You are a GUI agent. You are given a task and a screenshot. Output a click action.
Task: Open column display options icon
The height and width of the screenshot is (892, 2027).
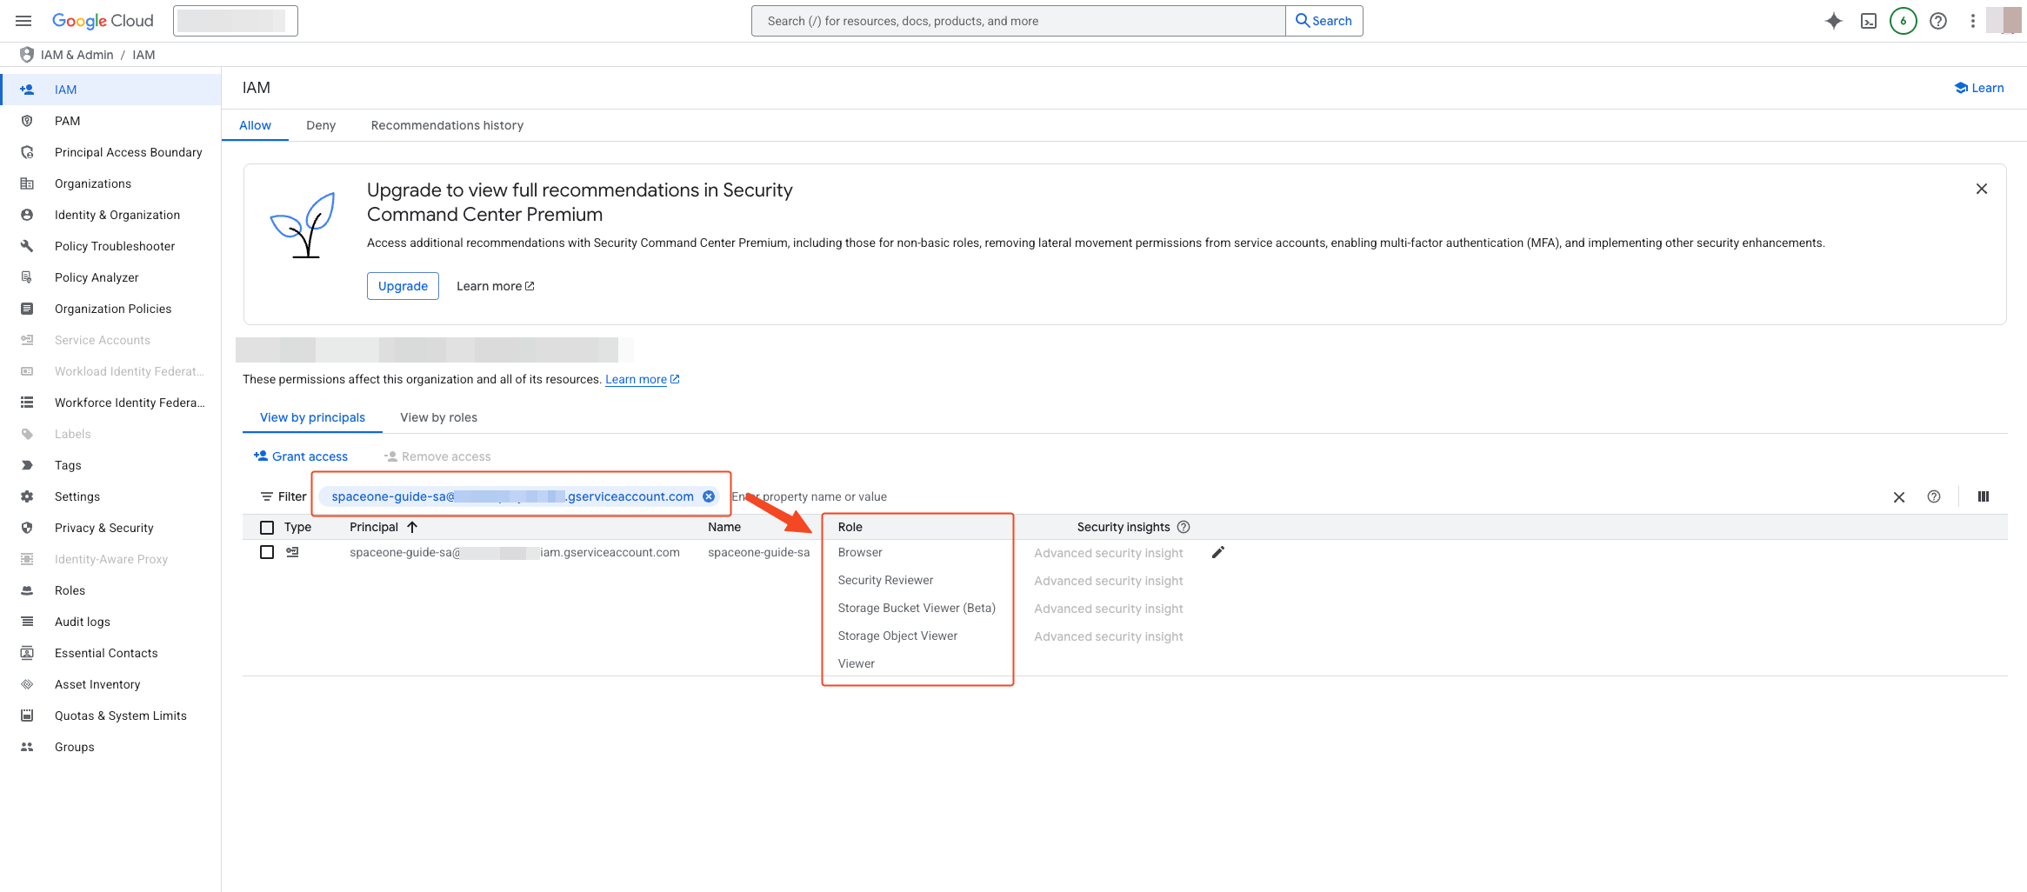coord(1984,496)
